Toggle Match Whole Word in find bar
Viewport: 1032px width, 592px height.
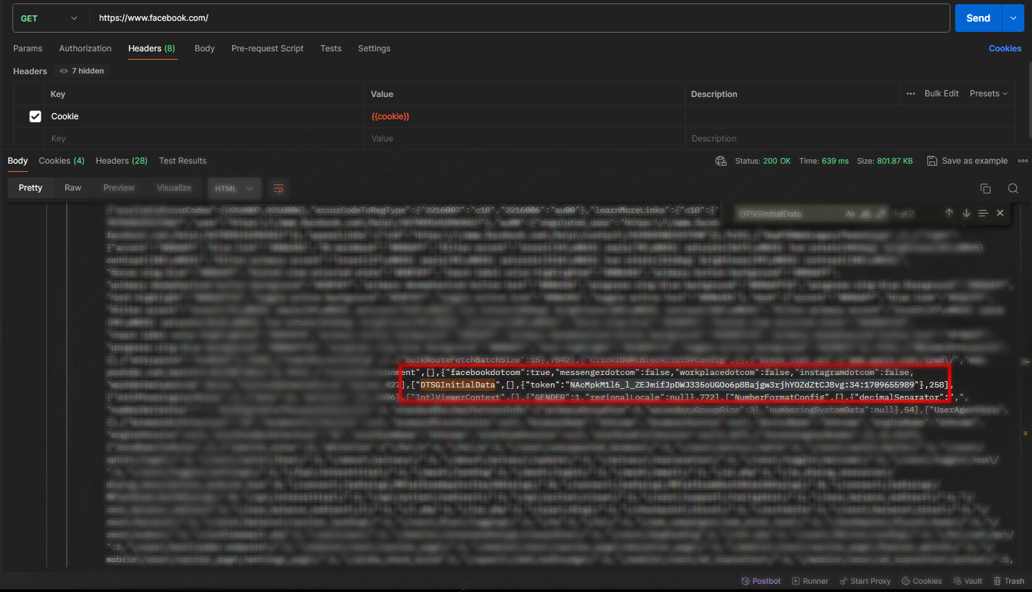click(866, 214)
